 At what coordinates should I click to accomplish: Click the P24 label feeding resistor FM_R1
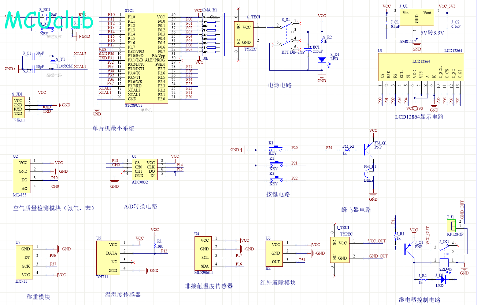pos(329,148)
